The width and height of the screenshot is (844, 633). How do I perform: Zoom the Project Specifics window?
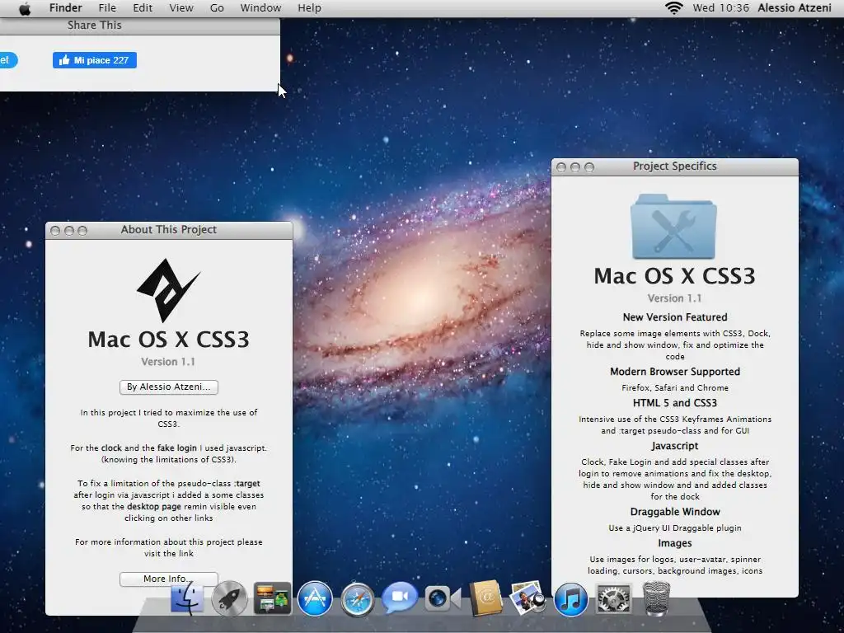pyautogui.click(x=588, y=167)
